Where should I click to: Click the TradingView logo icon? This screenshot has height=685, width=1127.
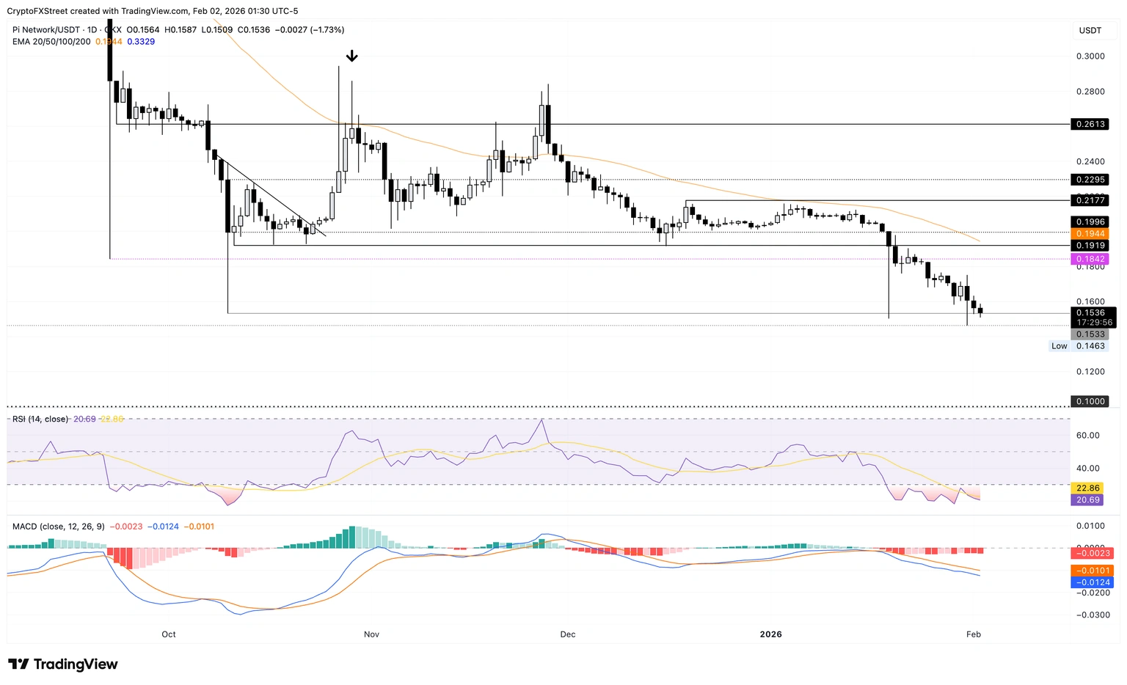18,664
